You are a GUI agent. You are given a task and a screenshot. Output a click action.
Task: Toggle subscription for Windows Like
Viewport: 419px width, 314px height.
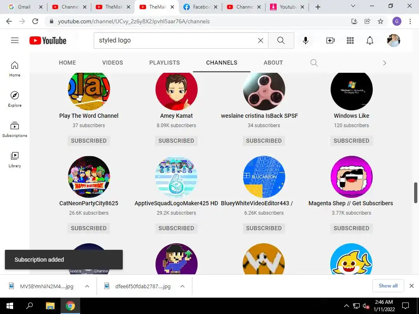tap(351, 141)
